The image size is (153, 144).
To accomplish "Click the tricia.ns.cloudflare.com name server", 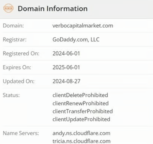I will click(x=81, y=141).
